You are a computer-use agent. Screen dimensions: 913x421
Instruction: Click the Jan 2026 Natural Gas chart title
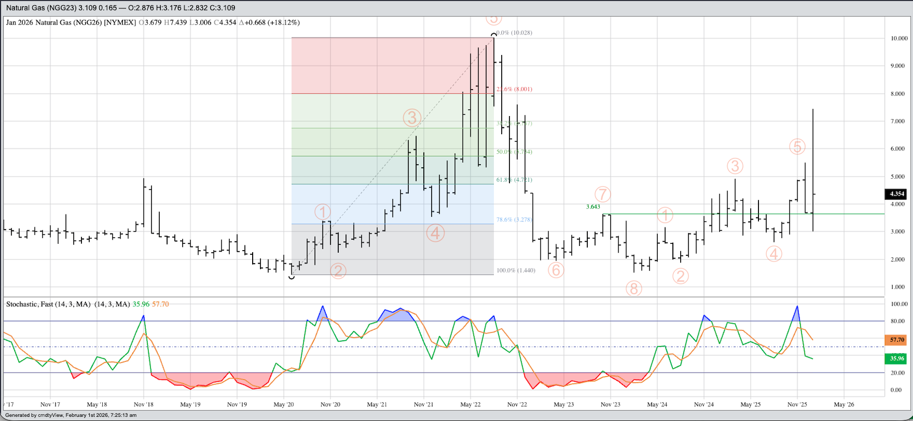[x=70, y=22]
